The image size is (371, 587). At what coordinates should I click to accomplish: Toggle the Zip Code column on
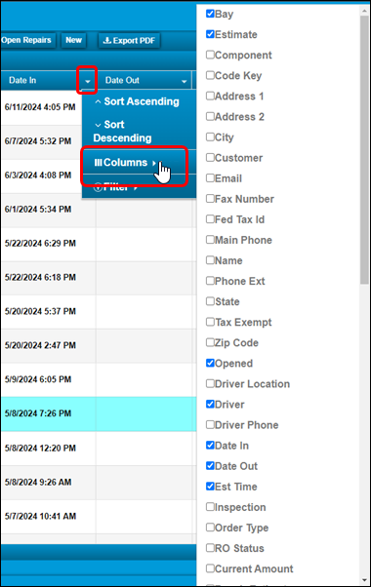(210, 342)
